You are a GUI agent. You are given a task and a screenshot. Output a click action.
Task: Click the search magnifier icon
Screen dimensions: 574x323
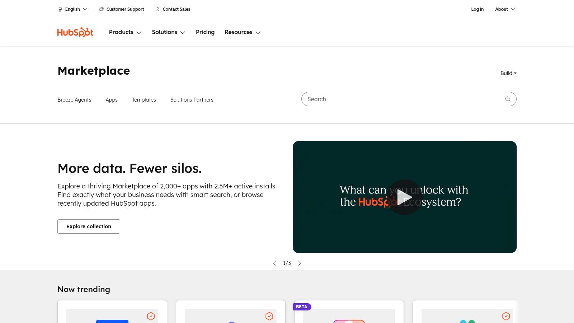[x=508, y=99]
